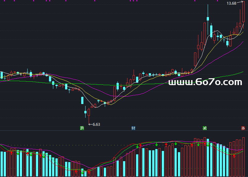Click the green 跌 event marker
Screen dimensions: 248x177
[x=82, y=128]
